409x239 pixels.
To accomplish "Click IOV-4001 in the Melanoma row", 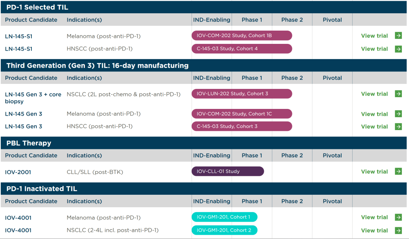I will click(x=18, y=218).
